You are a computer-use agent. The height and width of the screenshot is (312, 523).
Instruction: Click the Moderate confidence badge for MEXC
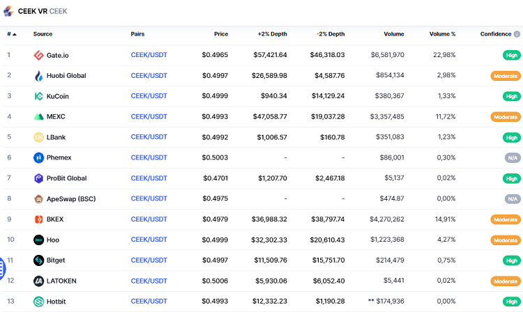click(x=506, y=117)
